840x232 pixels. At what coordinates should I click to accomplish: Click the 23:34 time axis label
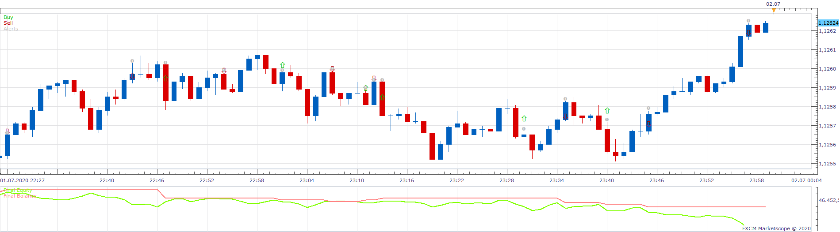556,180
